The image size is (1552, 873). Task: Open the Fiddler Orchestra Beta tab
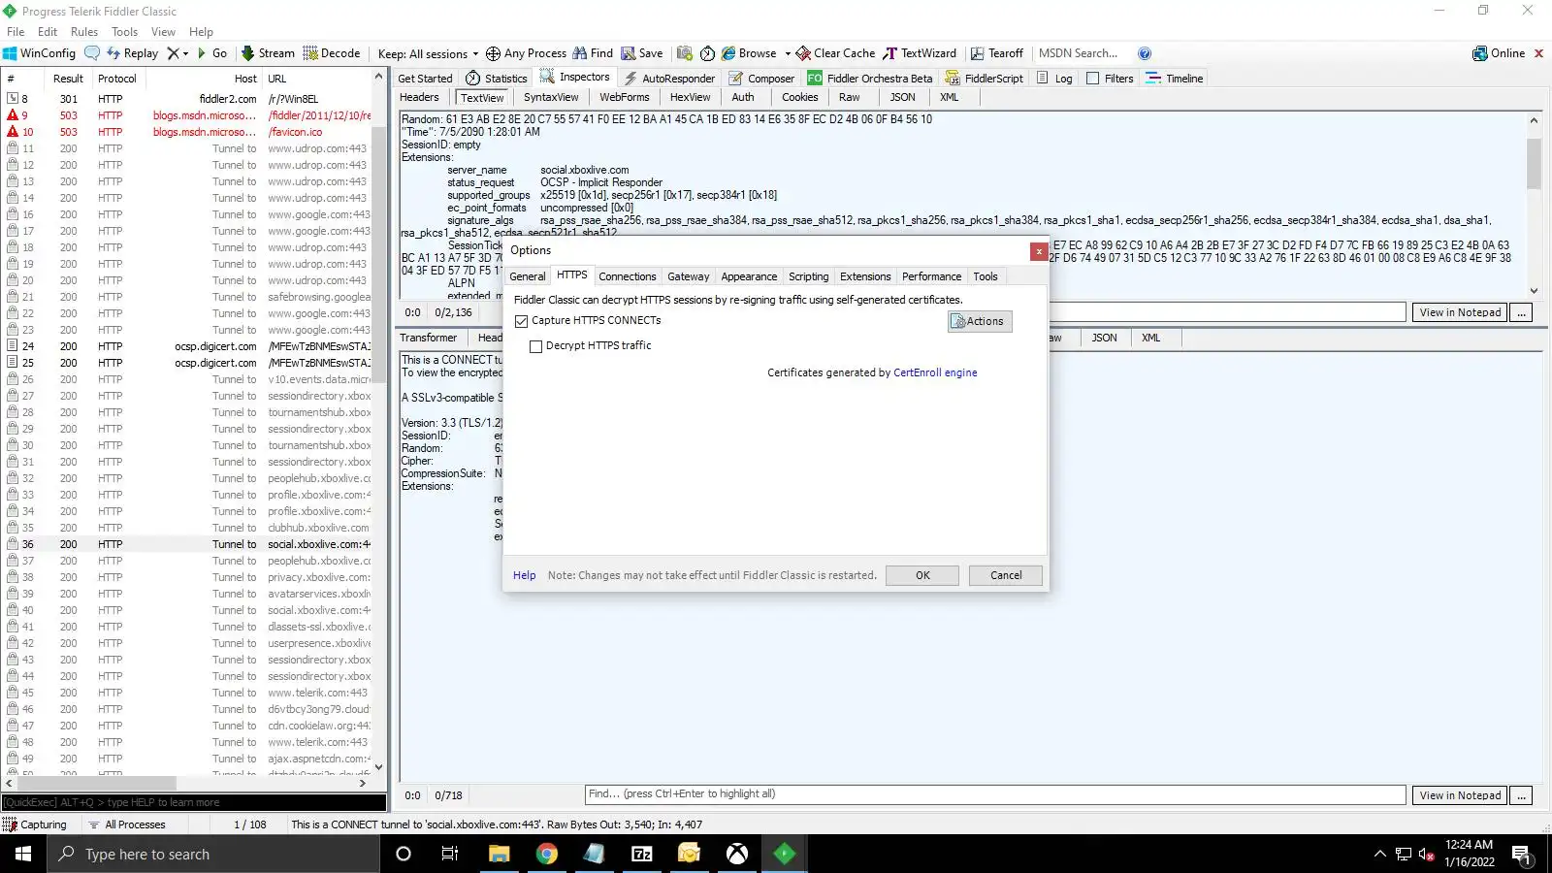point(870,79)
